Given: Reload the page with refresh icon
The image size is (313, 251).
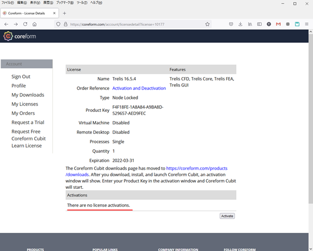Looking at the screenshot, I should [x=25, y=24].
